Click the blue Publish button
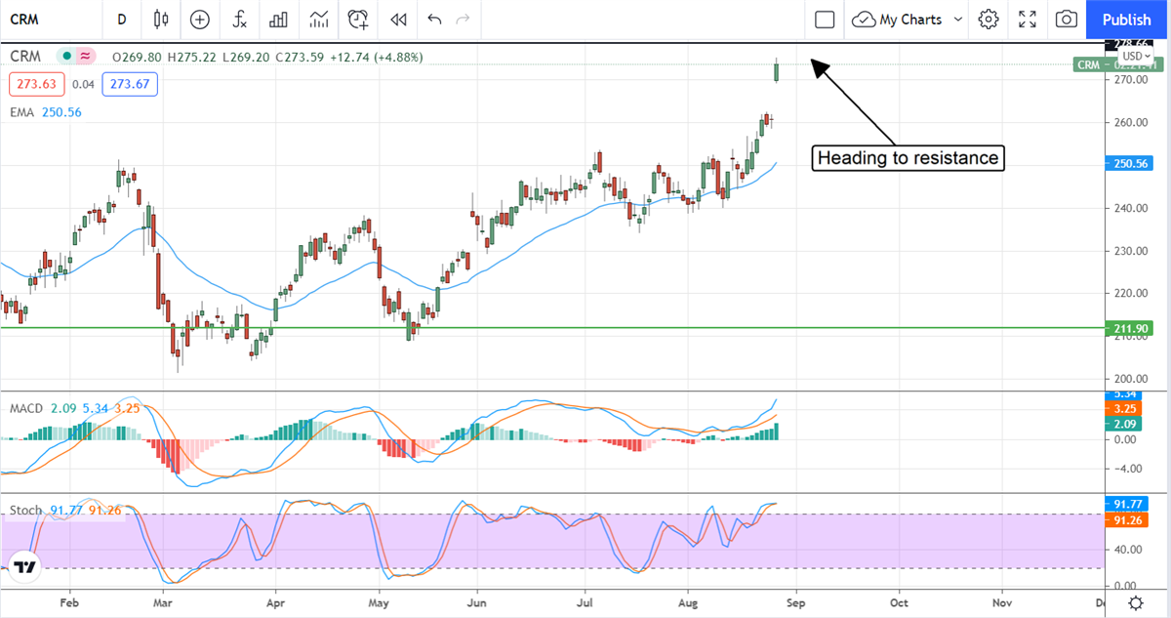 click(x=1126, y=20)
